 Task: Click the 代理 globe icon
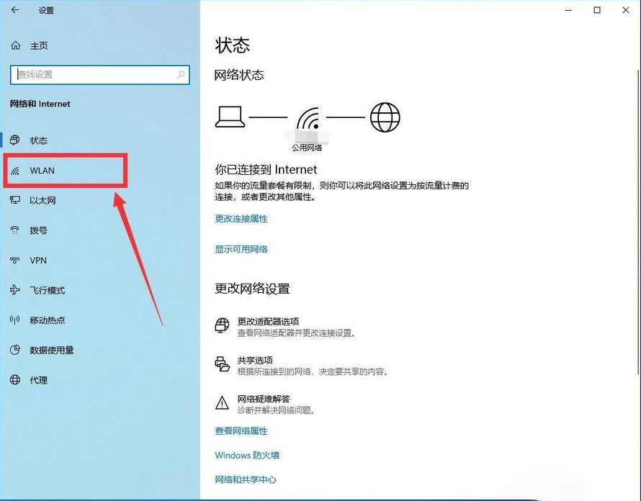click(x=15, y=379)
